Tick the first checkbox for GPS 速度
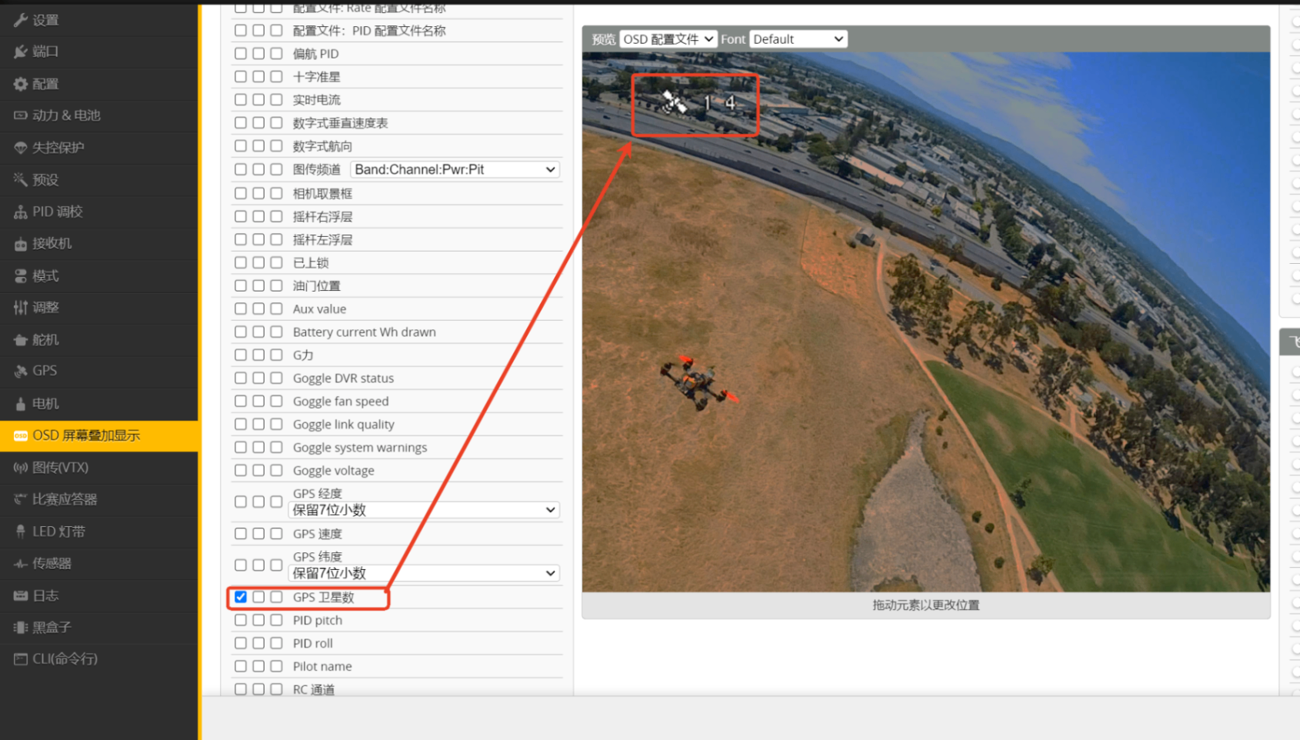The height and width of the screenshot is (740, 1300). click(x=241, y=533)
